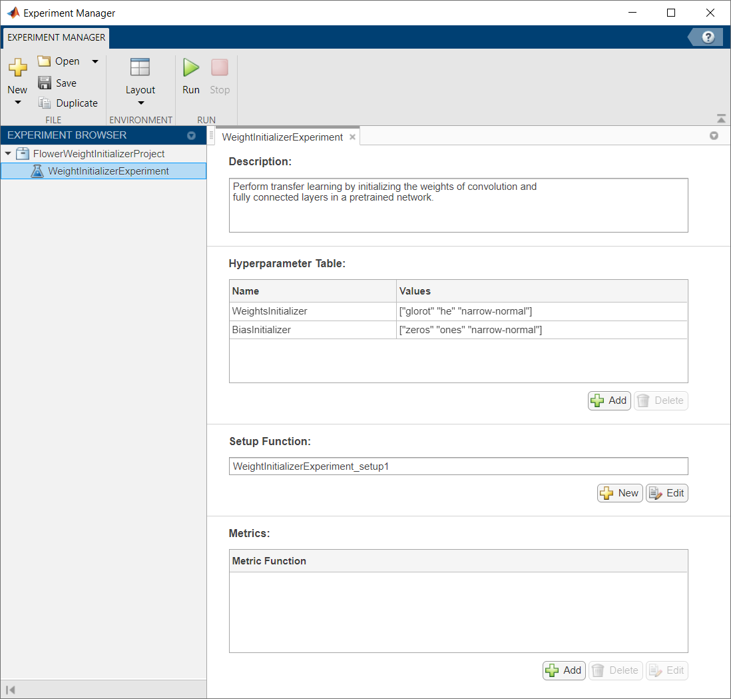Click the ["zeros" "ones" "narrow-normal"] values cell
Screen dimensions: 731x699
click(x=542, y=330)
